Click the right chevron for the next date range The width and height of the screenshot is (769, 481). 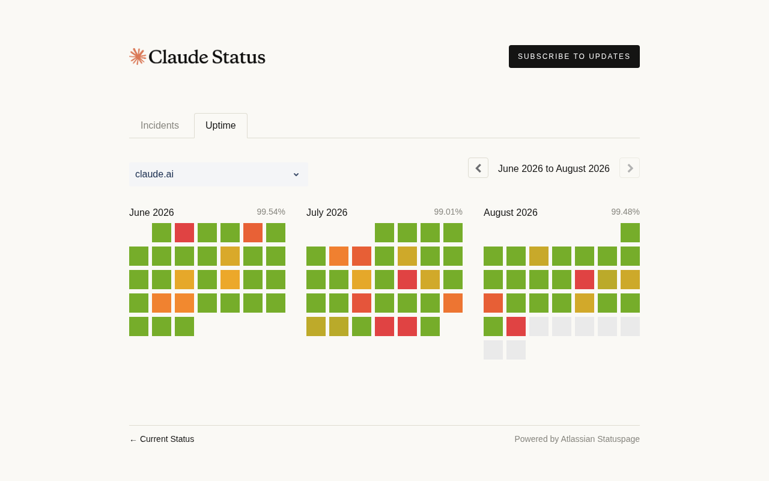pos(630,168)
